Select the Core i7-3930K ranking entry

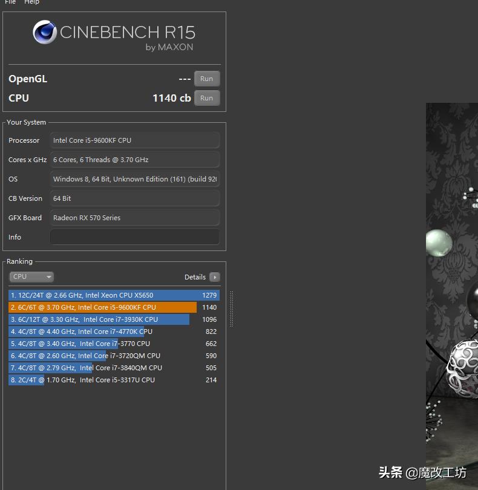114,319
